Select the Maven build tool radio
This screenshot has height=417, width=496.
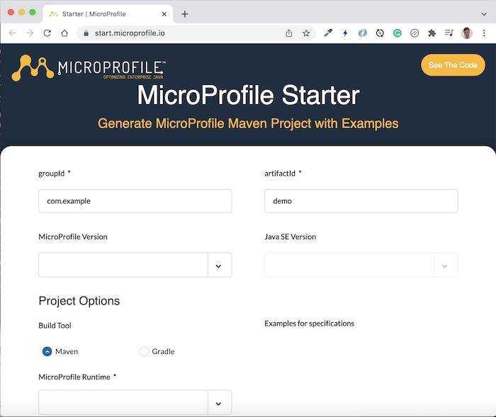pyautogui.click(x=47, y=352)
